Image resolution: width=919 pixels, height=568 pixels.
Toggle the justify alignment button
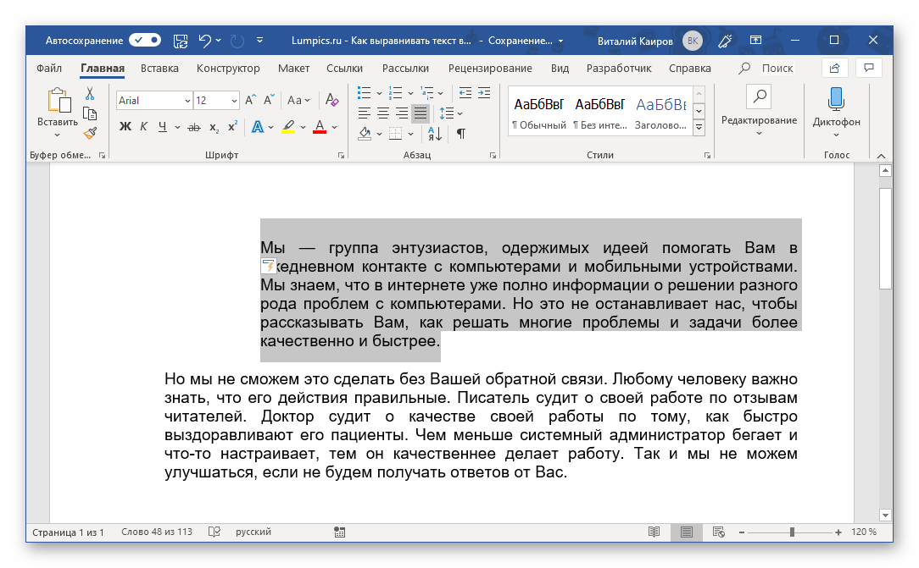pos(420,113)
